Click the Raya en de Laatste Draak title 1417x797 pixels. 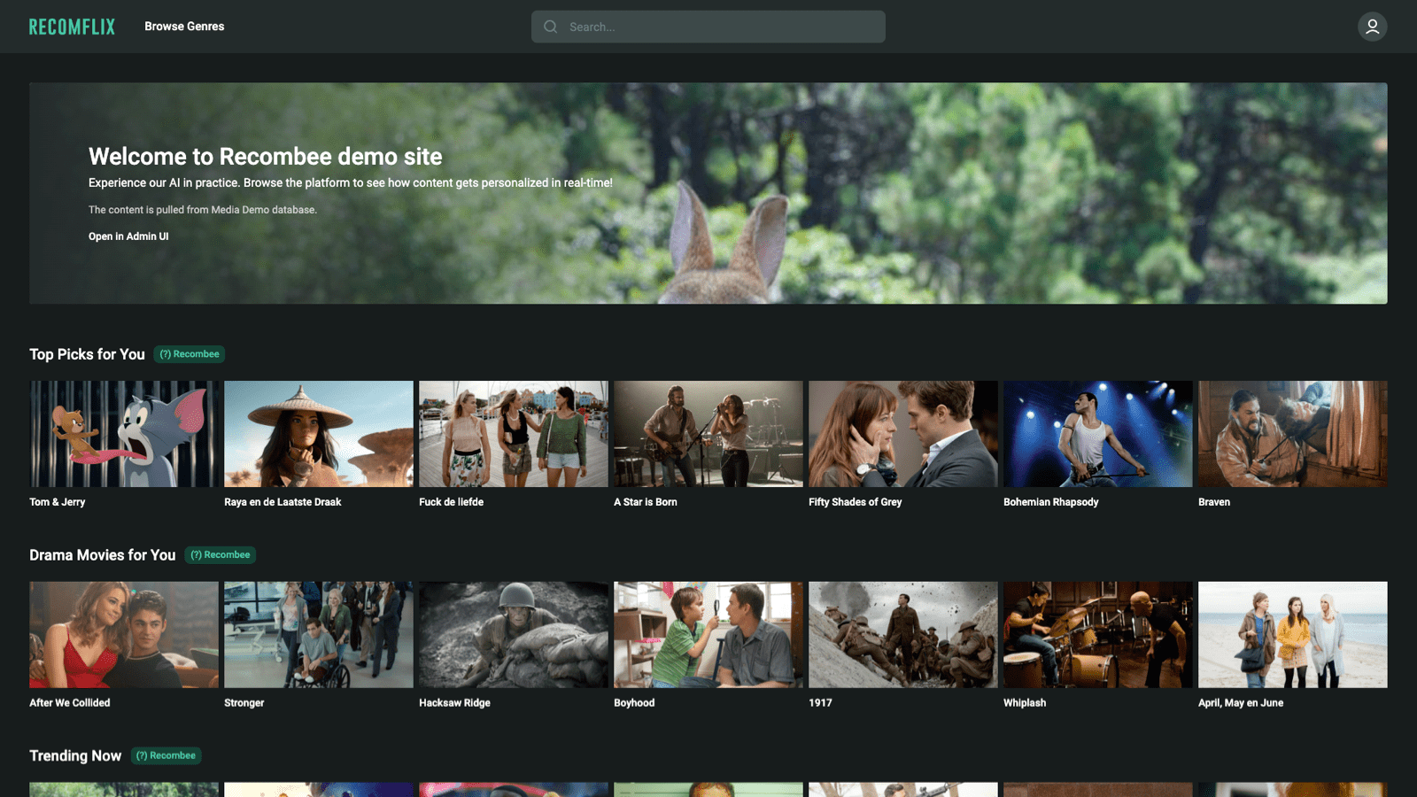[283, 502]
